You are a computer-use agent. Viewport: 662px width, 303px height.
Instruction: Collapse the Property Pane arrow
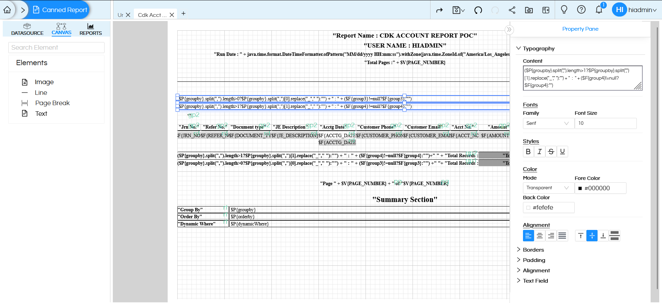tap(509, 30)
